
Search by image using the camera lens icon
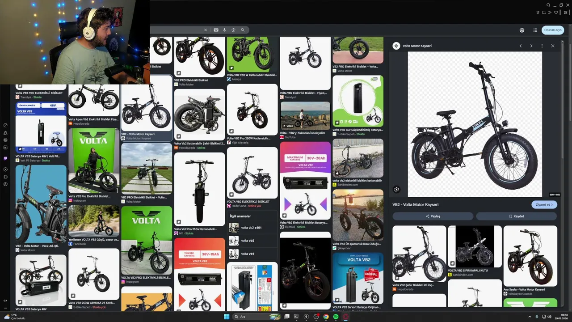click(233, 30)
